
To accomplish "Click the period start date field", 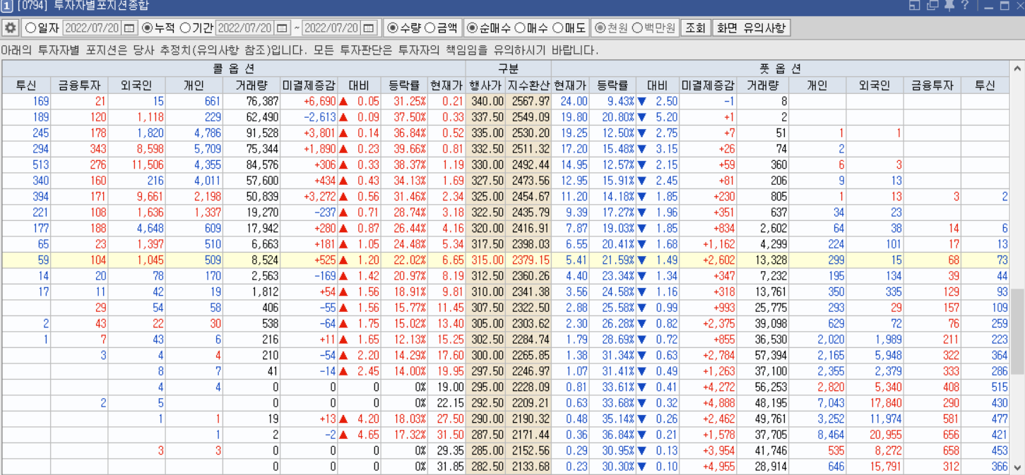I will click(245, 28).
